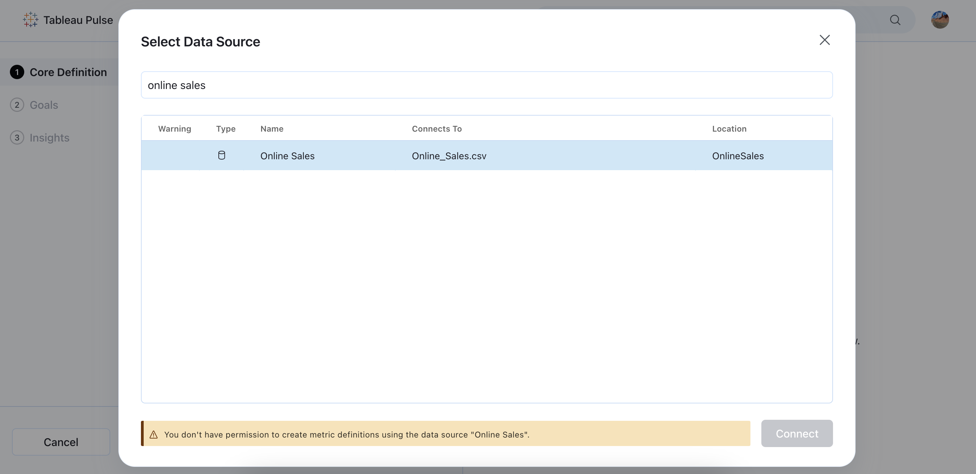This screenshot has height=474, width=976.
Task: Click the search magnifier icon
Action: coord(895,20)
